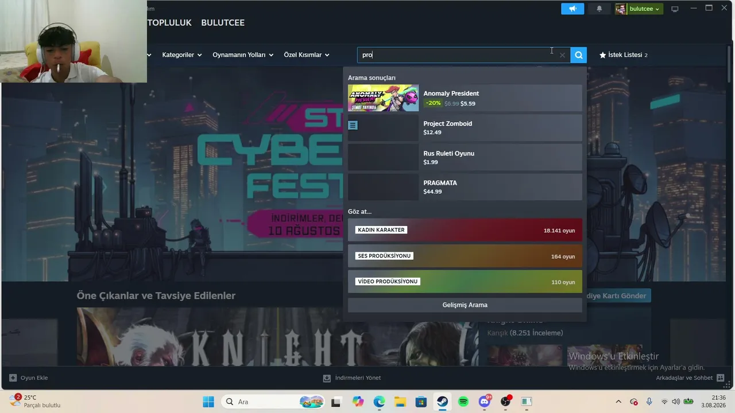The width and height of the screenshot is (735, 413).
Task: Click the İstek Listesi star icon
Action: click(602, 55)
